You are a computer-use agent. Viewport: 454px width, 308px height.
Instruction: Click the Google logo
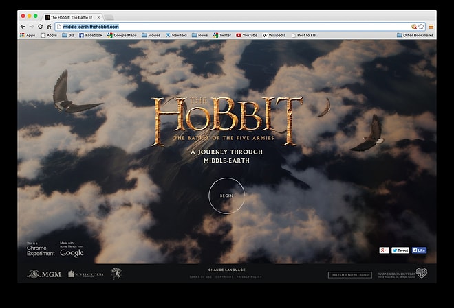(x=72, y=253)
